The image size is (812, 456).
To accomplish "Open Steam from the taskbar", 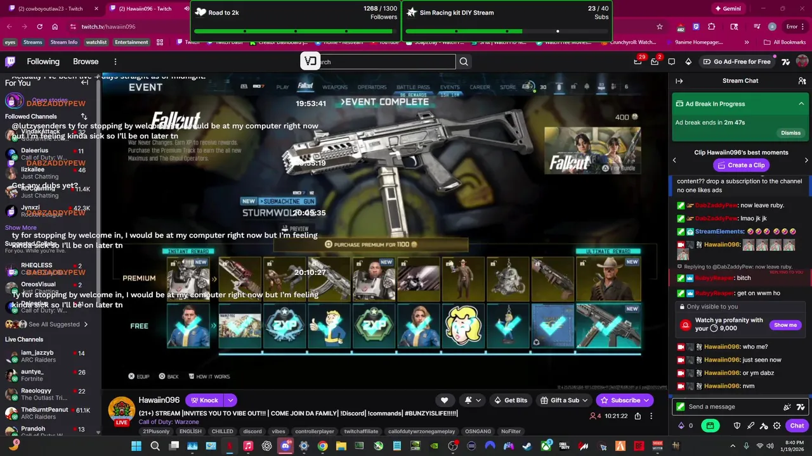I will [526, 446].
